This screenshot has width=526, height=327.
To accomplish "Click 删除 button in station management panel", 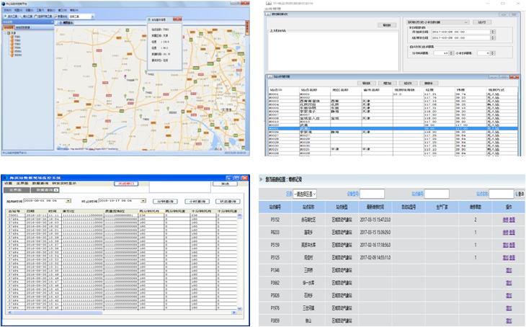I will pyautogui.click(x=429, y=83).
